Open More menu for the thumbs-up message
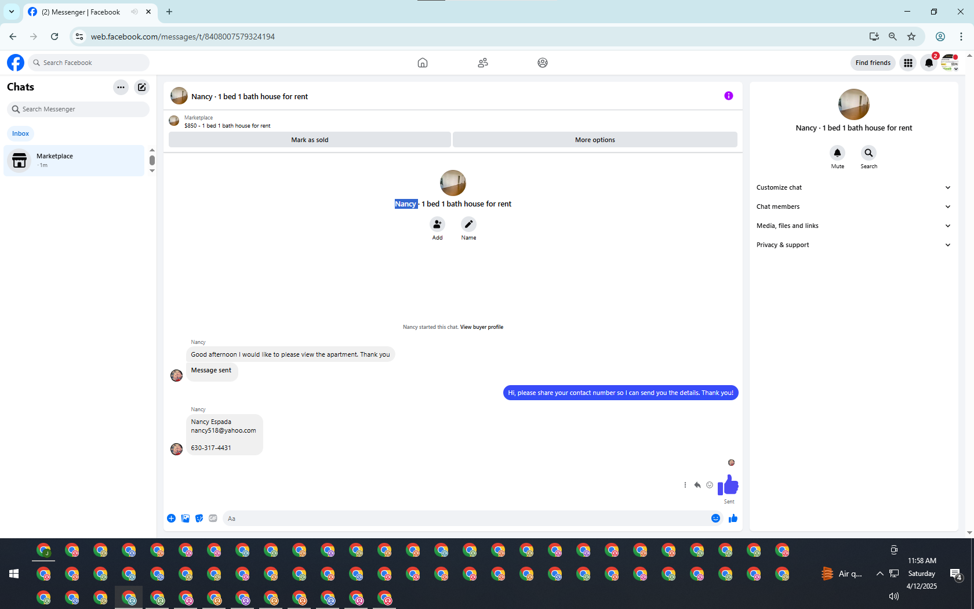This screenshot has width=974, height=609. click(685, 485)
